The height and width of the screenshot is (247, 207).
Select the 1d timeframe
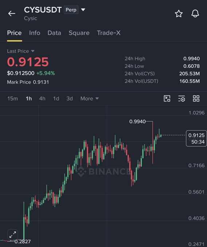click(56, 98)
